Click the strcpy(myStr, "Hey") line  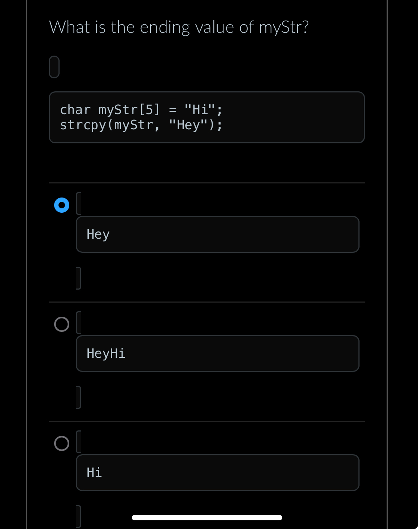coord(141,124)
